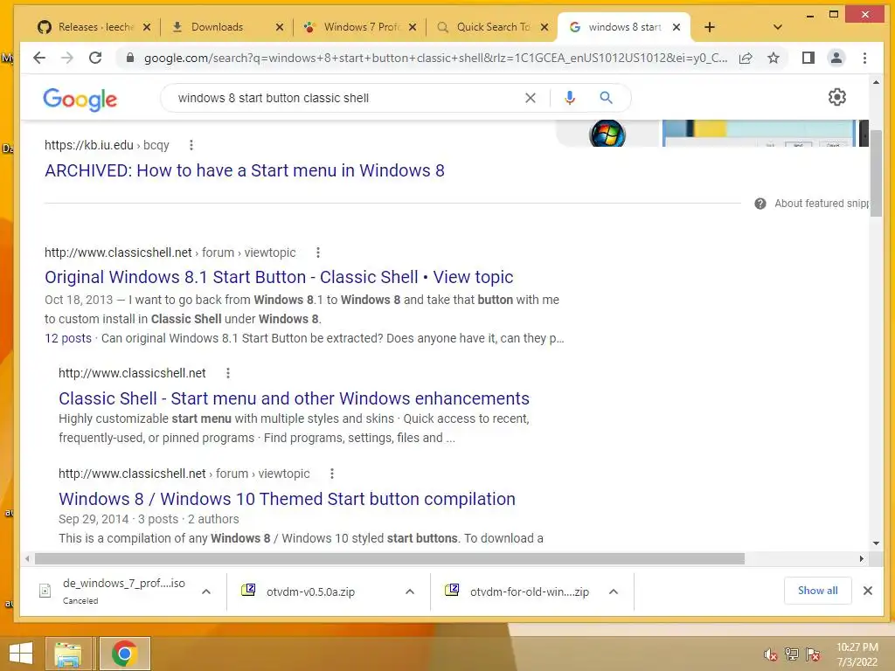Go forward with the forward arrow

click(x=66, y=58)
